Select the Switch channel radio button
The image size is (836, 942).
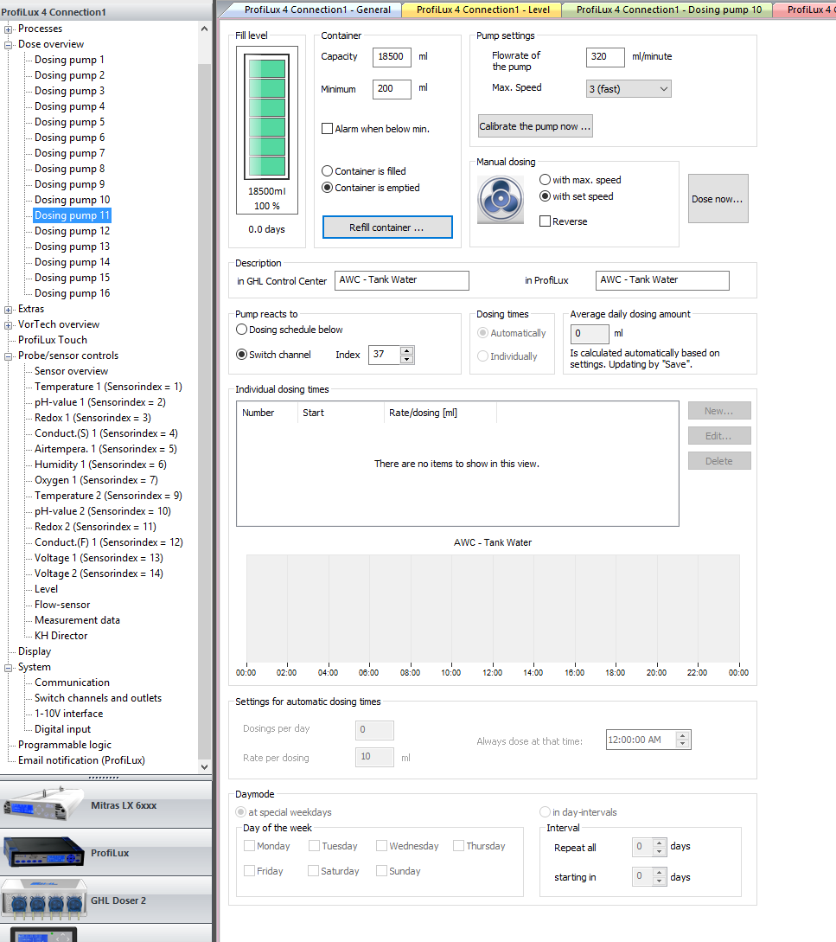click(241, 355)
